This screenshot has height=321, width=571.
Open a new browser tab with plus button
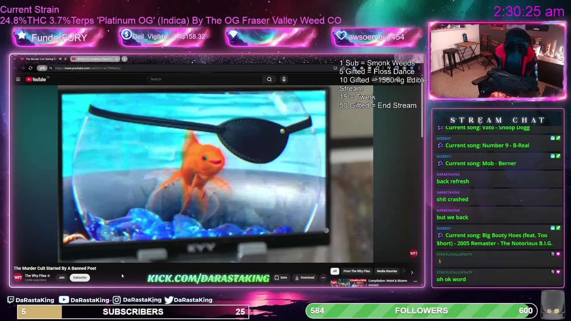[x=124, y=59]
